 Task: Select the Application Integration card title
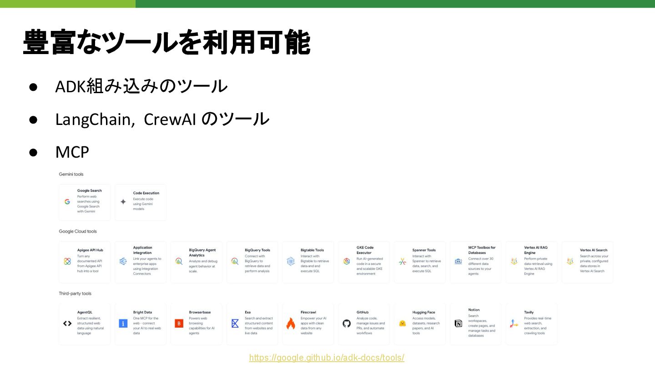[143, 250]
